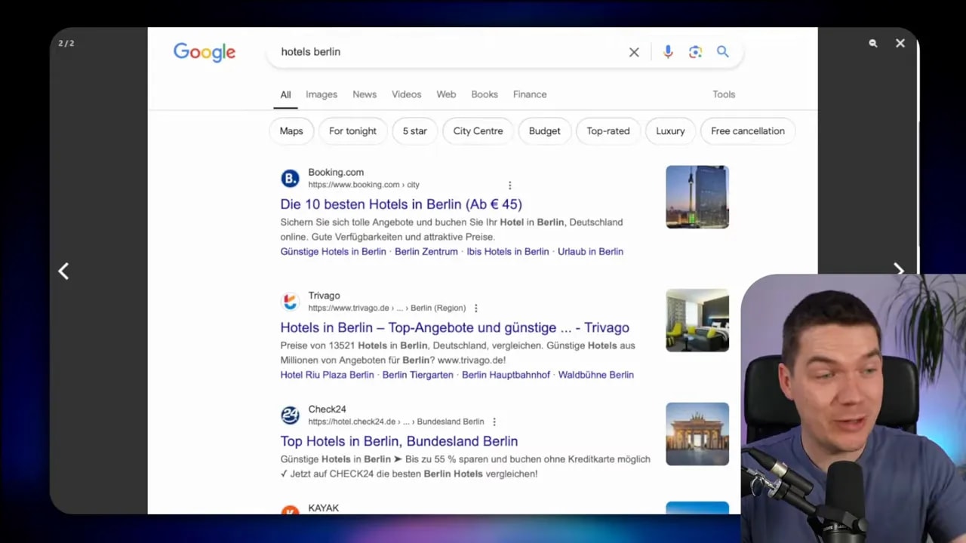This screenshot has height=543, width=966.
Task: Select the Maps filter chip
Action: click(291, 131)
